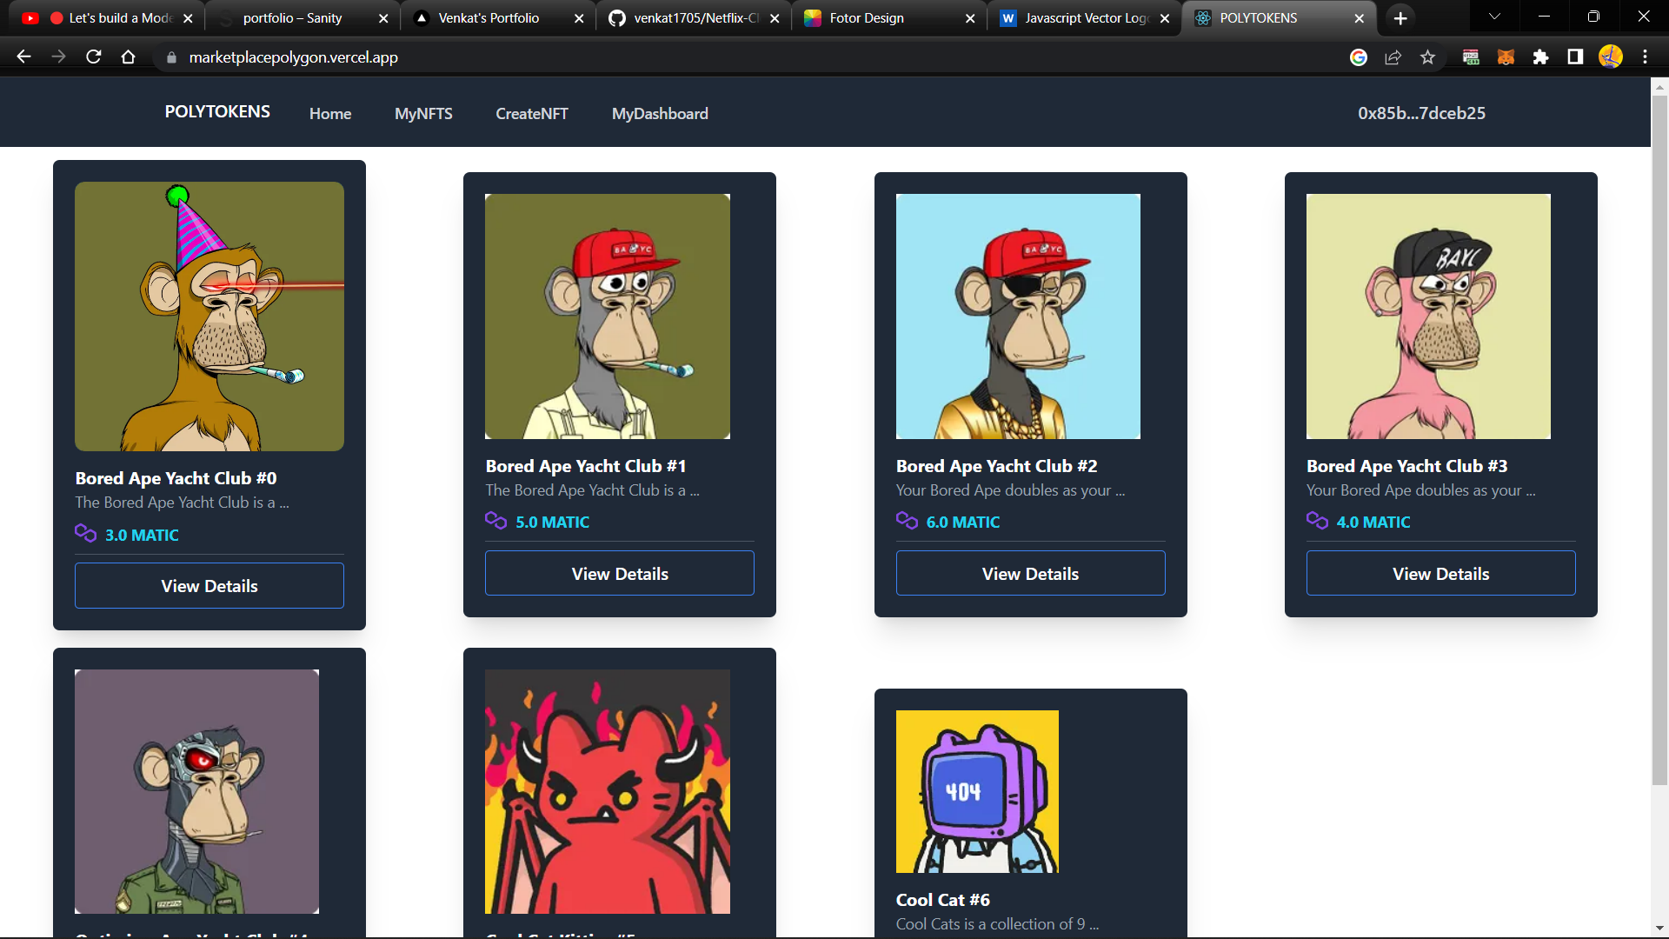Viewport: 1669px width, 939px height.
Task: Click the scrollbar up arrow
Action: [x=1659, y=86]
